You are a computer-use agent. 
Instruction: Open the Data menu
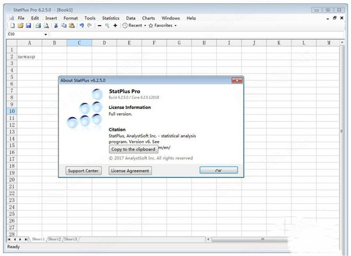click(130, 18)
